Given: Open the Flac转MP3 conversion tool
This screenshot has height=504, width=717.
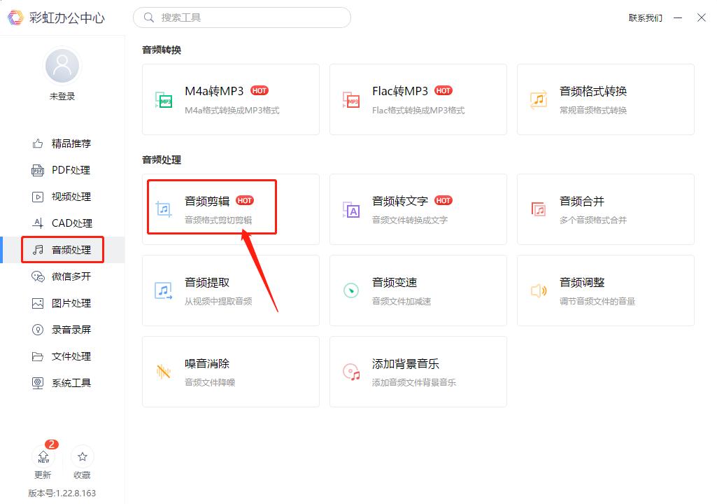Looking at the screenshot, I should [x=418, y=98].
